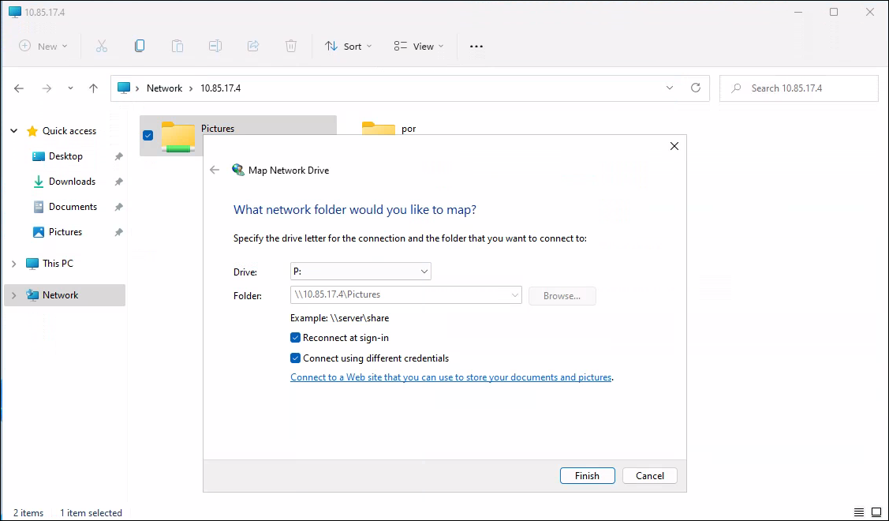
Task: Click the Copy icon in toolbar
Action: click(140, 47)
